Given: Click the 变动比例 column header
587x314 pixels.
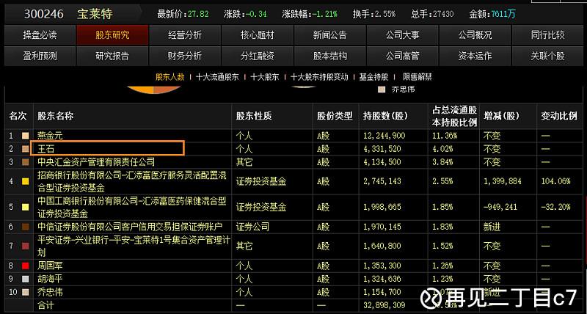Looking at the screenshot, I should pyautogui.click(x=558, y=116).
